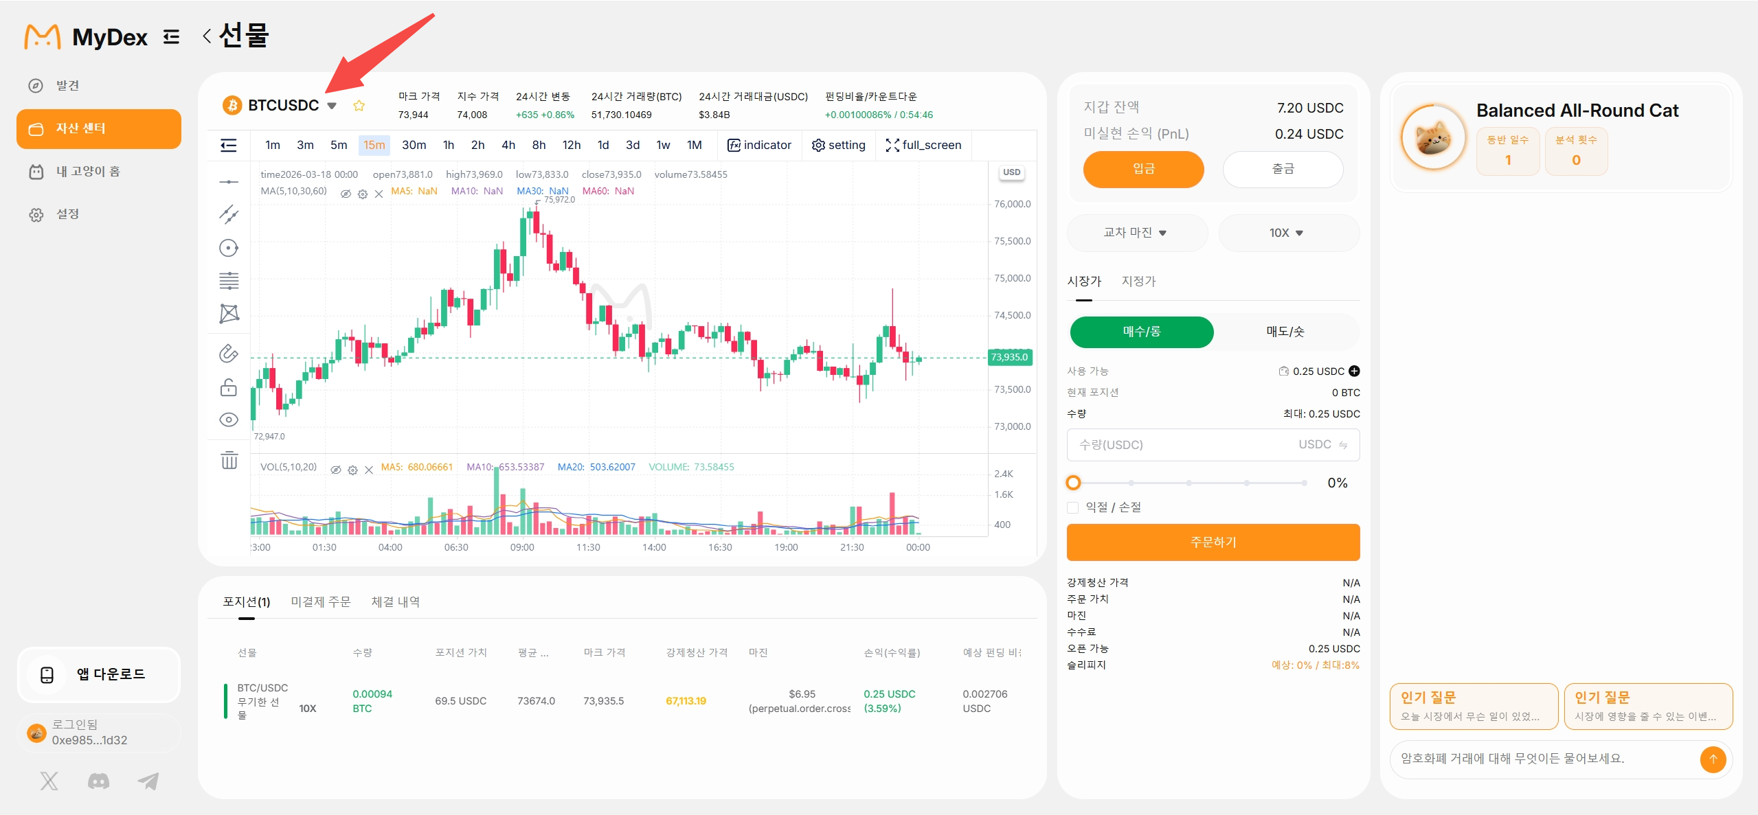
Task: Open the 미결제 주문 tab
Action: coord(321,602)
